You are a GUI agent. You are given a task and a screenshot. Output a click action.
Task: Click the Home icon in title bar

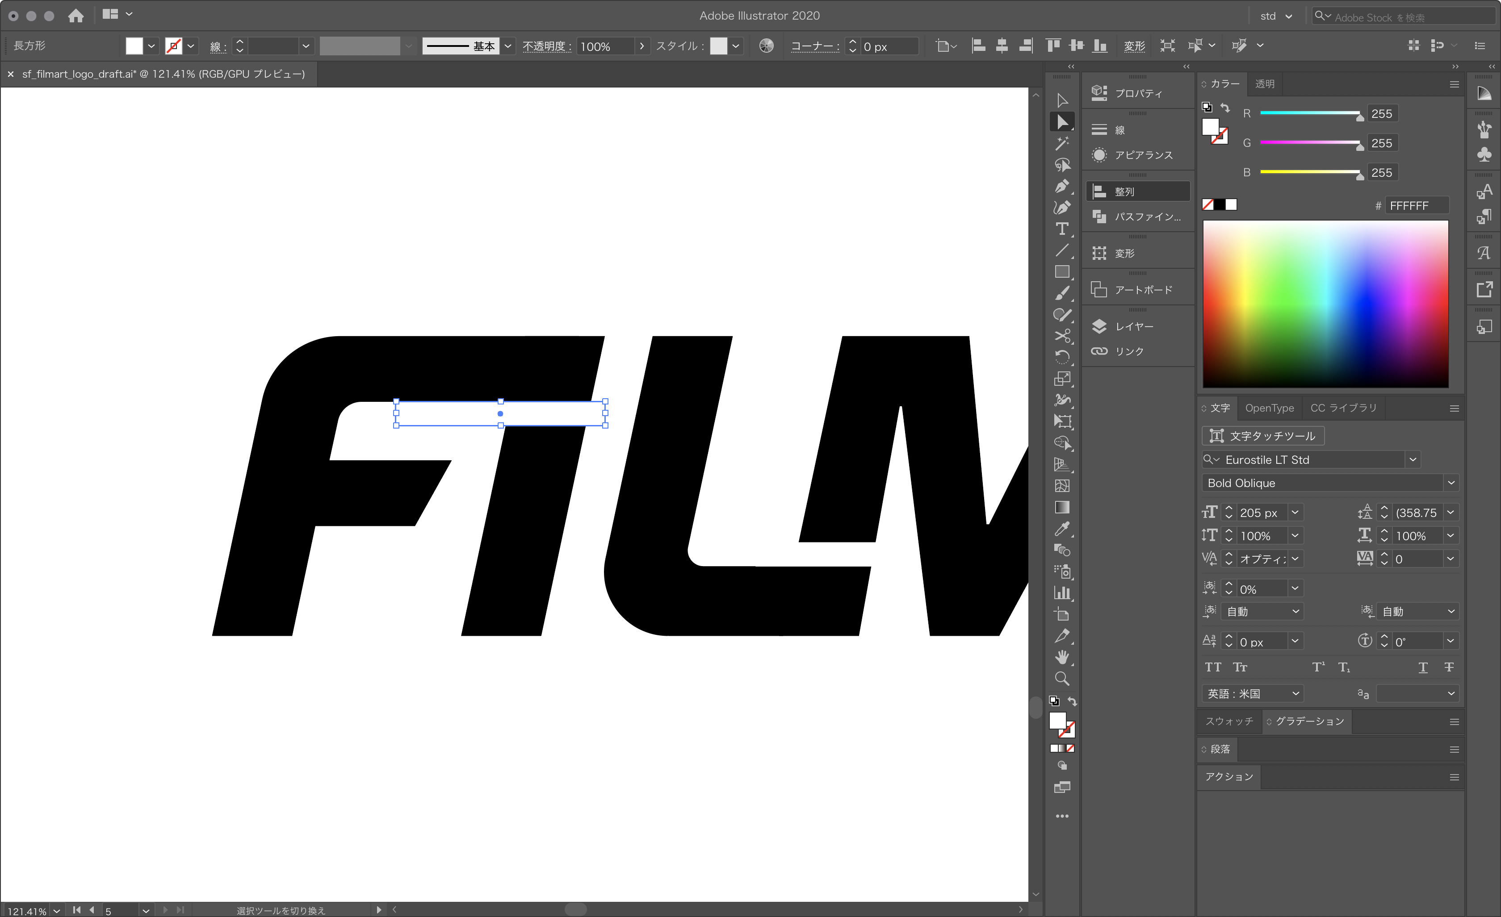pos(75,15)
